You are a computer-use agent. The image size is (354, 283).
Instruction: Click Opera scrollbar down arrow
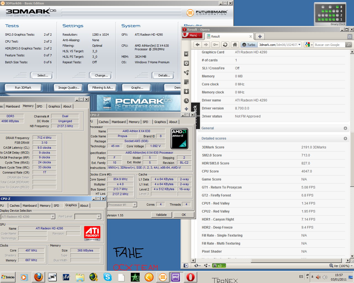pos(352,256)
